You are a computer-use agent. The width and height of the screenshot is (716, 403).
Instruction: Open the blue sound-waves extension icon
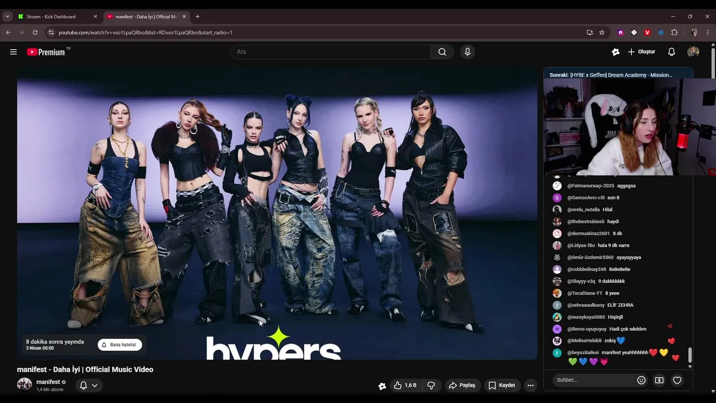[661, 32]
